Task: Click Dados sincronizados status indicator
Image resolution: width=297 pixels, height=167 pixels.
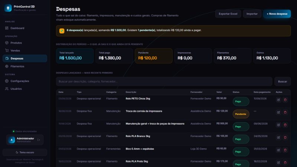Action: pyautogui.click(x=25, y=131)
